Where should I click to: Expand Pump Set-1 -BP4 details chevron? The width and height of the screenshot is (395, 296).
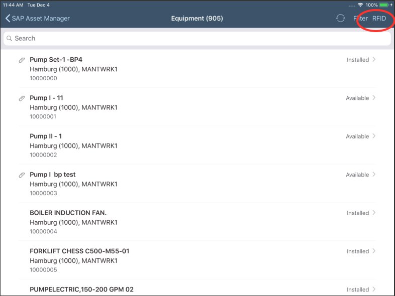[x=374, y=59]
